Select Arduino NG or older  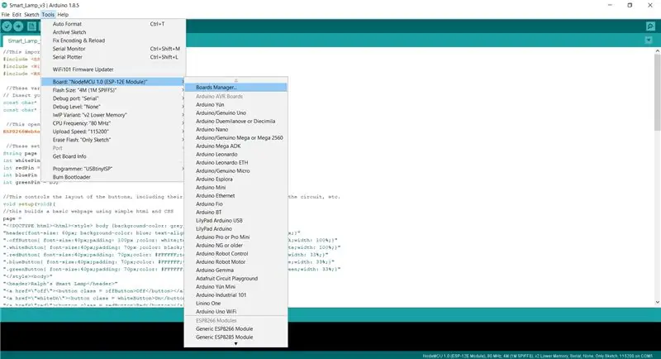click(236, 246)
